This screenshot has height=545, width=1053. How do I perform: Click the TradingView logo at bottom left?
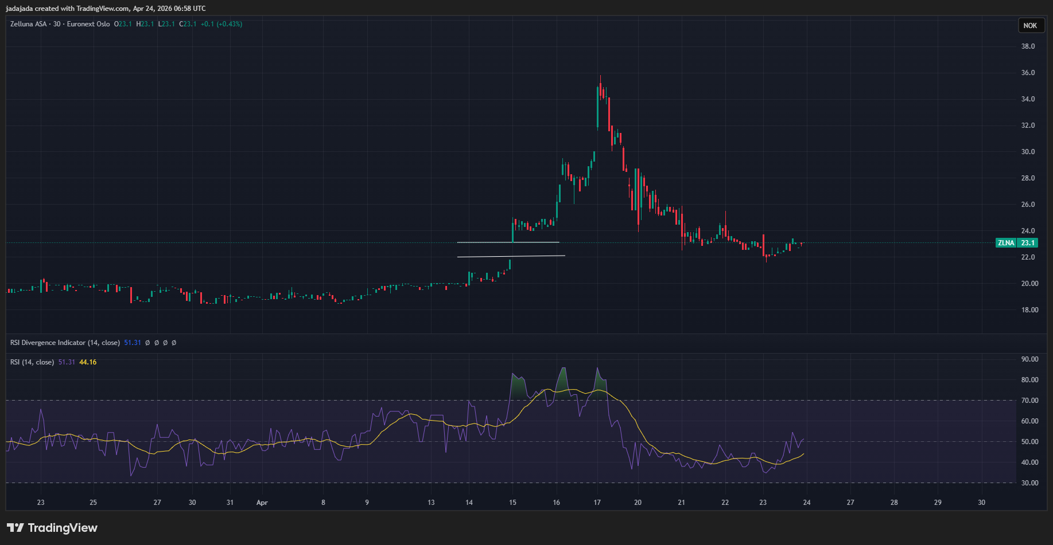(52, 528)
